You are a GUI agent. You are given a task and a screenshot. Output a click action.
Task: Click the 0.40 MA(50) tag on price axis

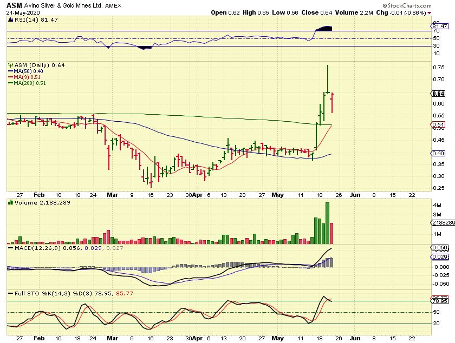tap(438, 154)
